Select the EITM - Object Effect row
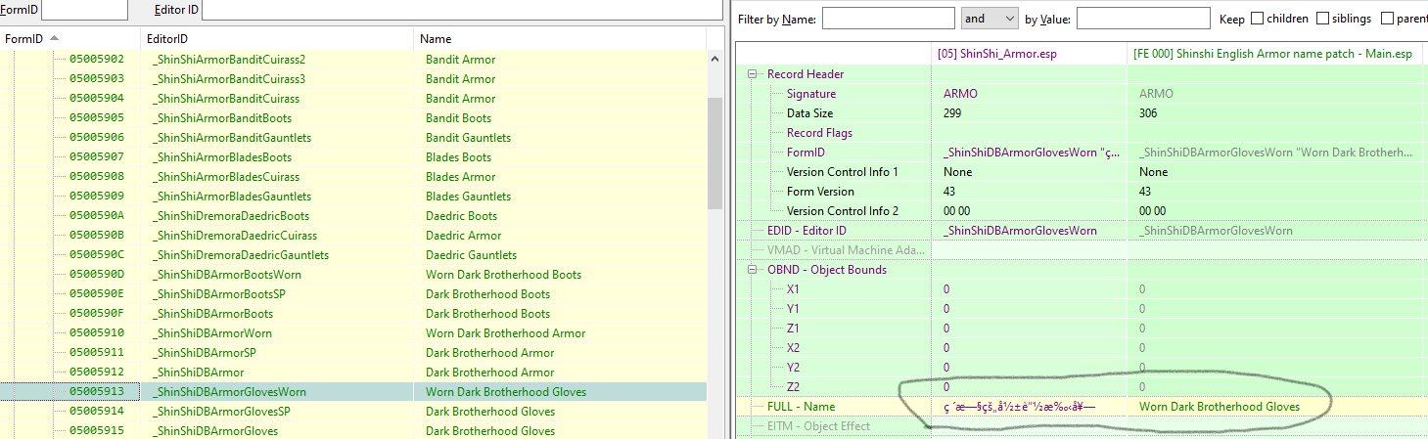The height and width of the screenshot is (439, 1428). 1081,426
